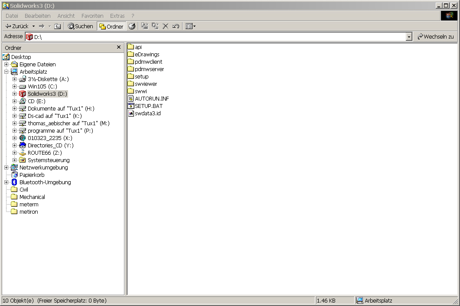
Task: Click the Move To folder toolbar icon
Action: pyautogui.click(x=145, y=26)
